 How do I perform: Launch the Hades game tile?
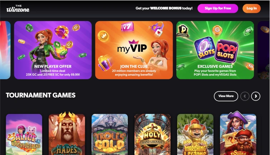pos(67,134)
